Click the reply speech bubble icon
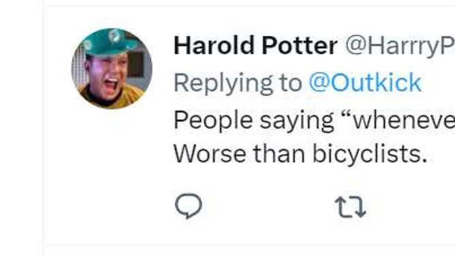This screenshot has height=256, width=455. (x=188, y=206)
